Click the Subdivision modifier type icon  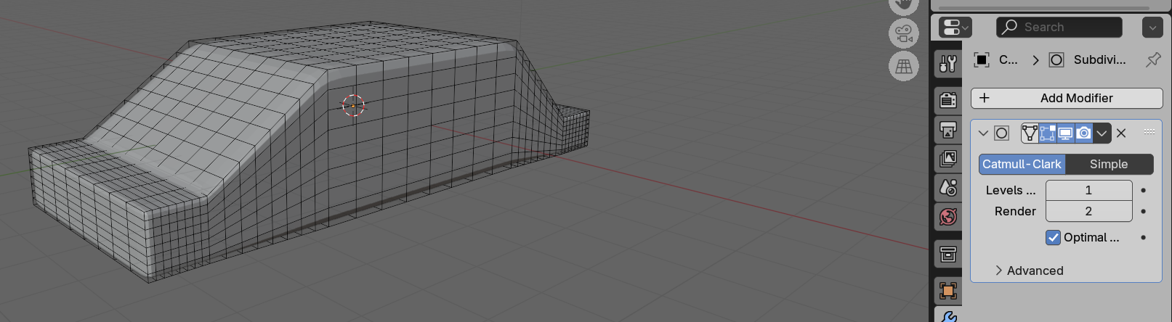1001,133
